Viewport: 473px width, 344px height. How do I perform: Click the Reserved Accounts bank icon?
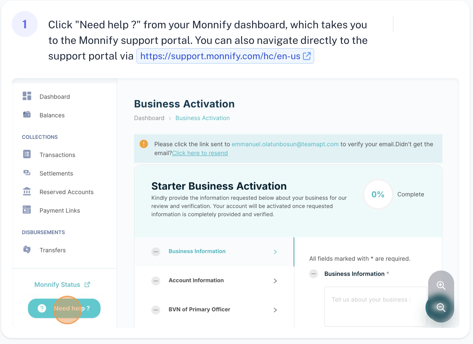pos(27,191)
